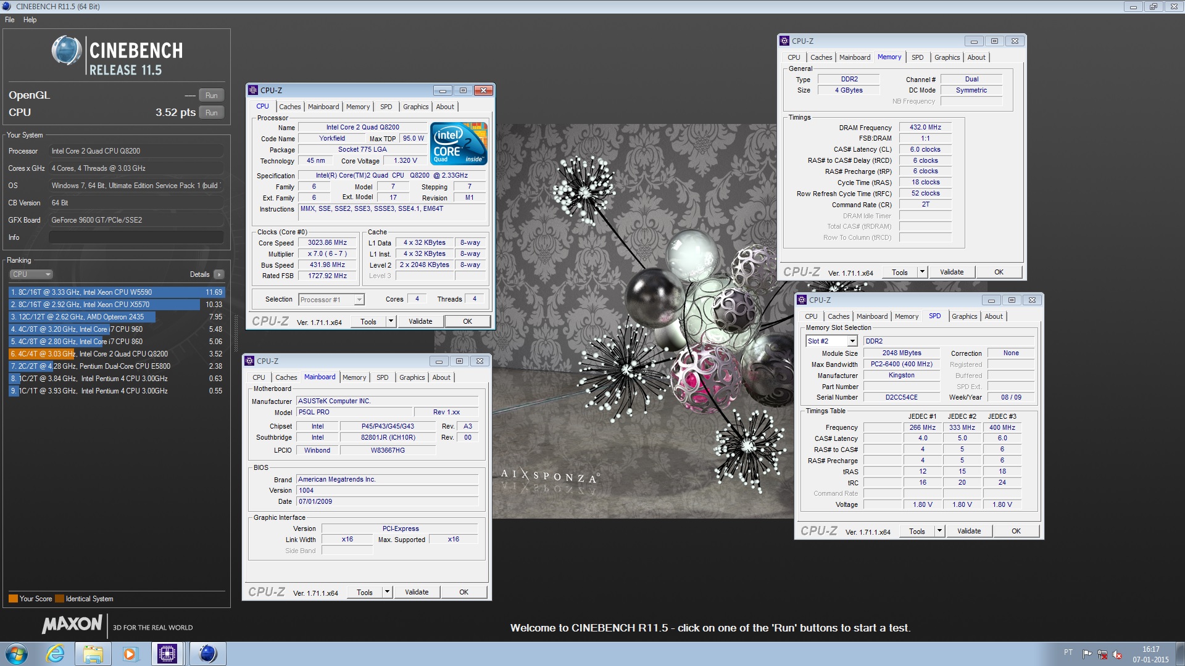
Task: Open the File menu in Cinebench
Action: 10,20
